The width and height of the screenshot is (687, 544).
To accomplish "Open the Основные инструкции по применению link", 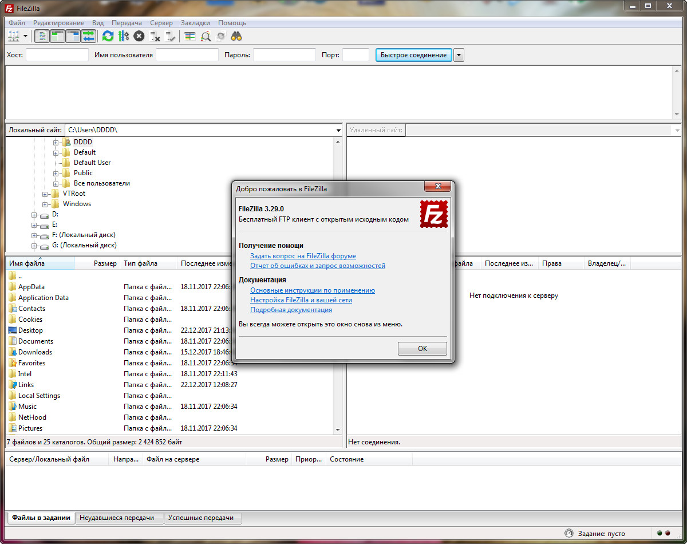I will pos(313,290).
